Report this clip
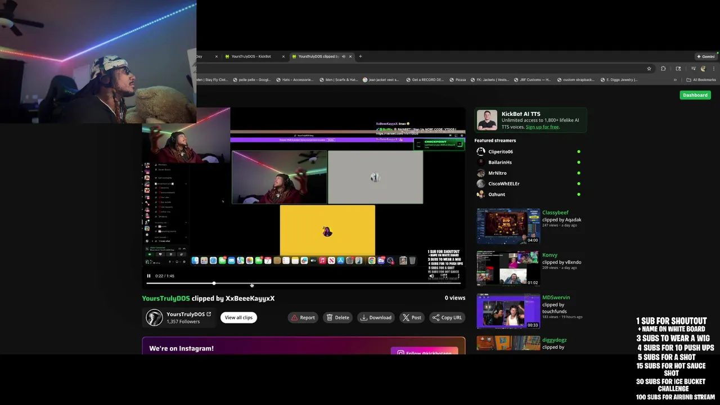720x405 pixels. (x=303, y=317)
